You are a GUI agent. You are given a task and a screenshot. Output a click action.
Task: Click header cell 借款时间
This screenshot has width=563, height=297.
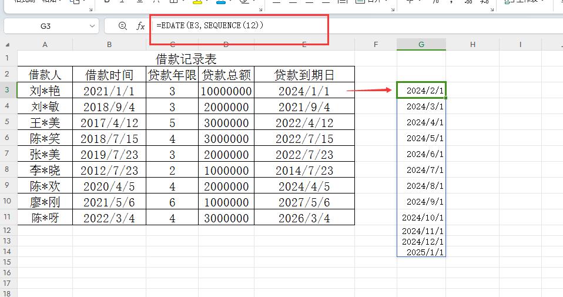click(x=109, y=74)
